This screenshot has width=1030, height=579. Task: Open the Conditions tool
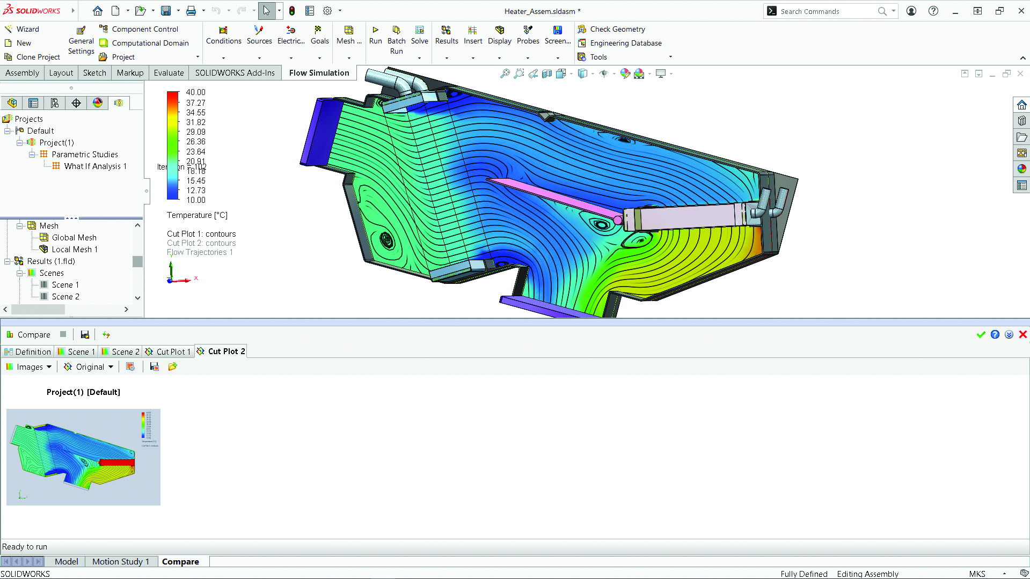pyautogui.click(x=223, y=35)
